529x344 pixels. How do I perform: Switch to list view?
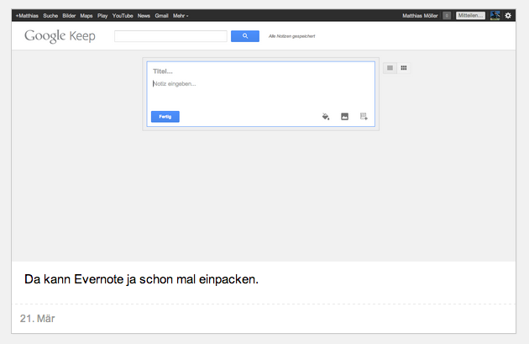(x=390, y=68)
